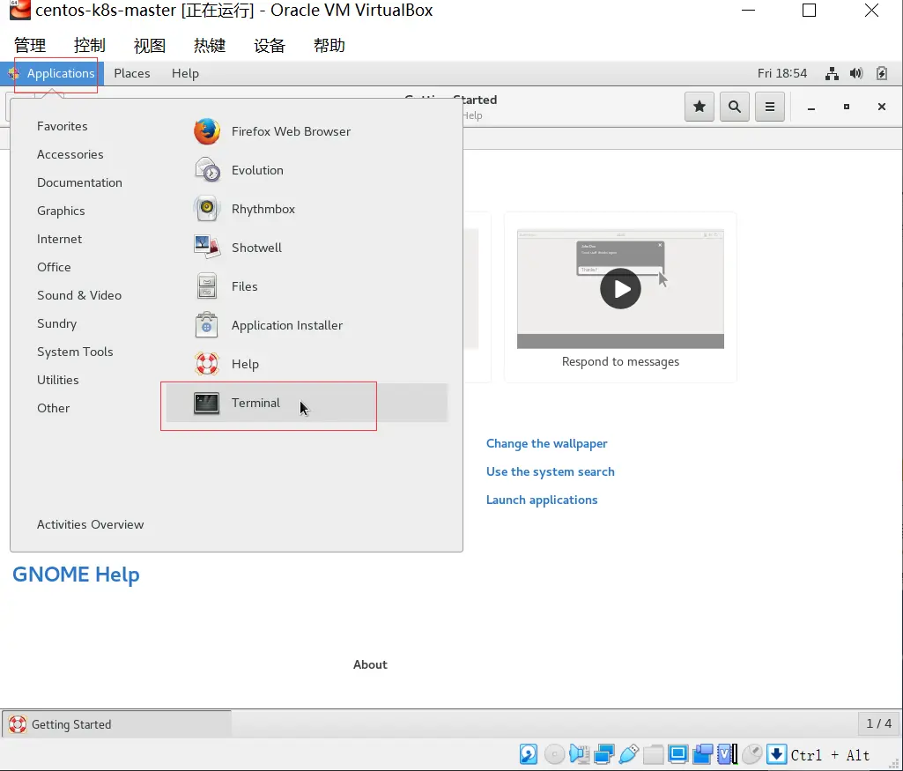Open the Use the system search link
Image resolution: width=903 pixels, height=771 pixels.
click(x=550, y=471)
